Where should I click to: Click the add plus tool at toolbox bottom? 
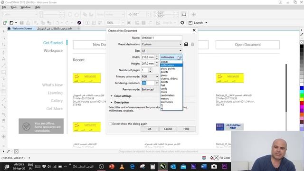[x=3, y=136]
